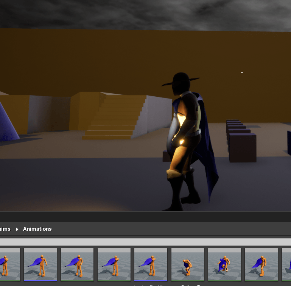Select the fourth animation thumbnail from the left

click(114, 264)
